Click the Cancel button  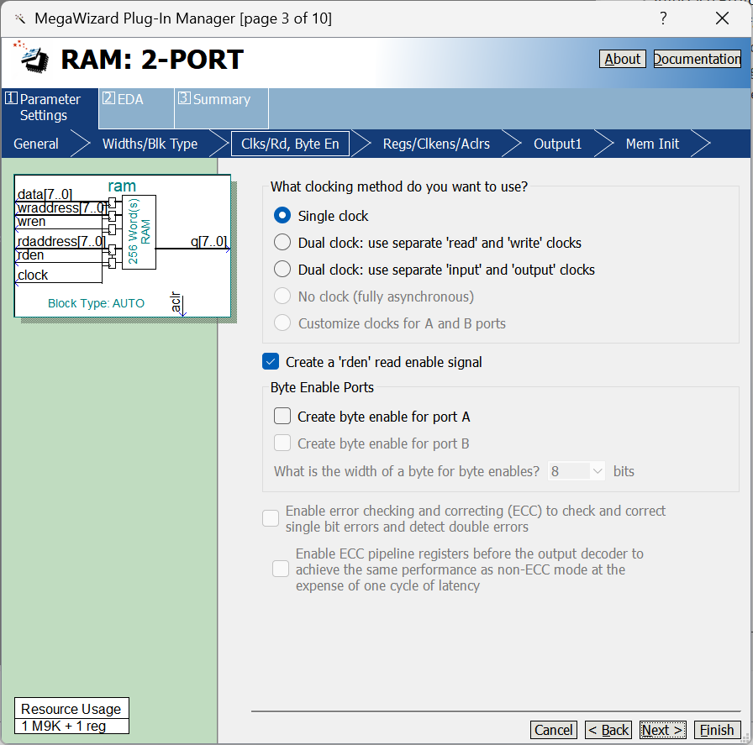click(554, 730)
